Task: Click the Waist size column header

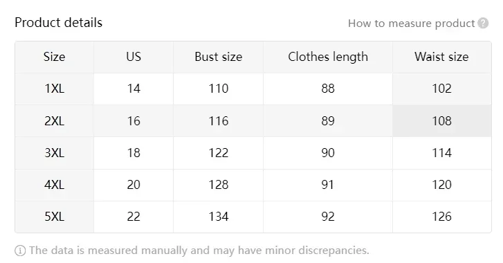Action: (x=441, y=57)
